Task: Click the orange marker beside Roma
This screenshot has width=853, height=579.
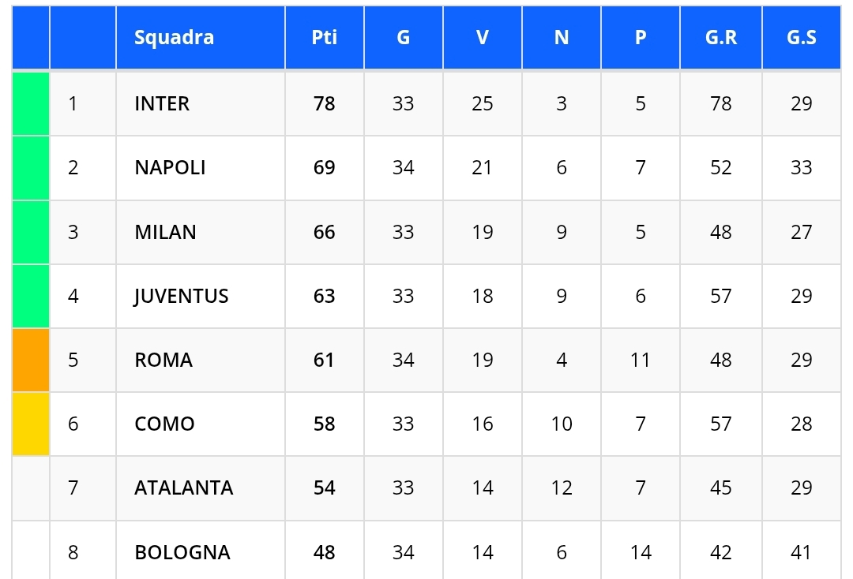Action: (x=31, y=360)
